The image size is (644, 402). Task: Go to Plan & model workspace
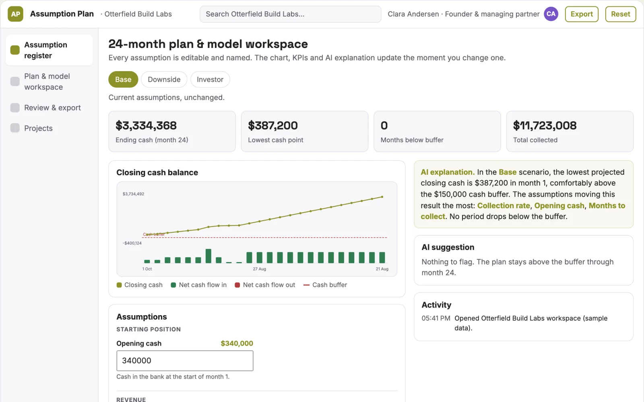coord(49,82)
